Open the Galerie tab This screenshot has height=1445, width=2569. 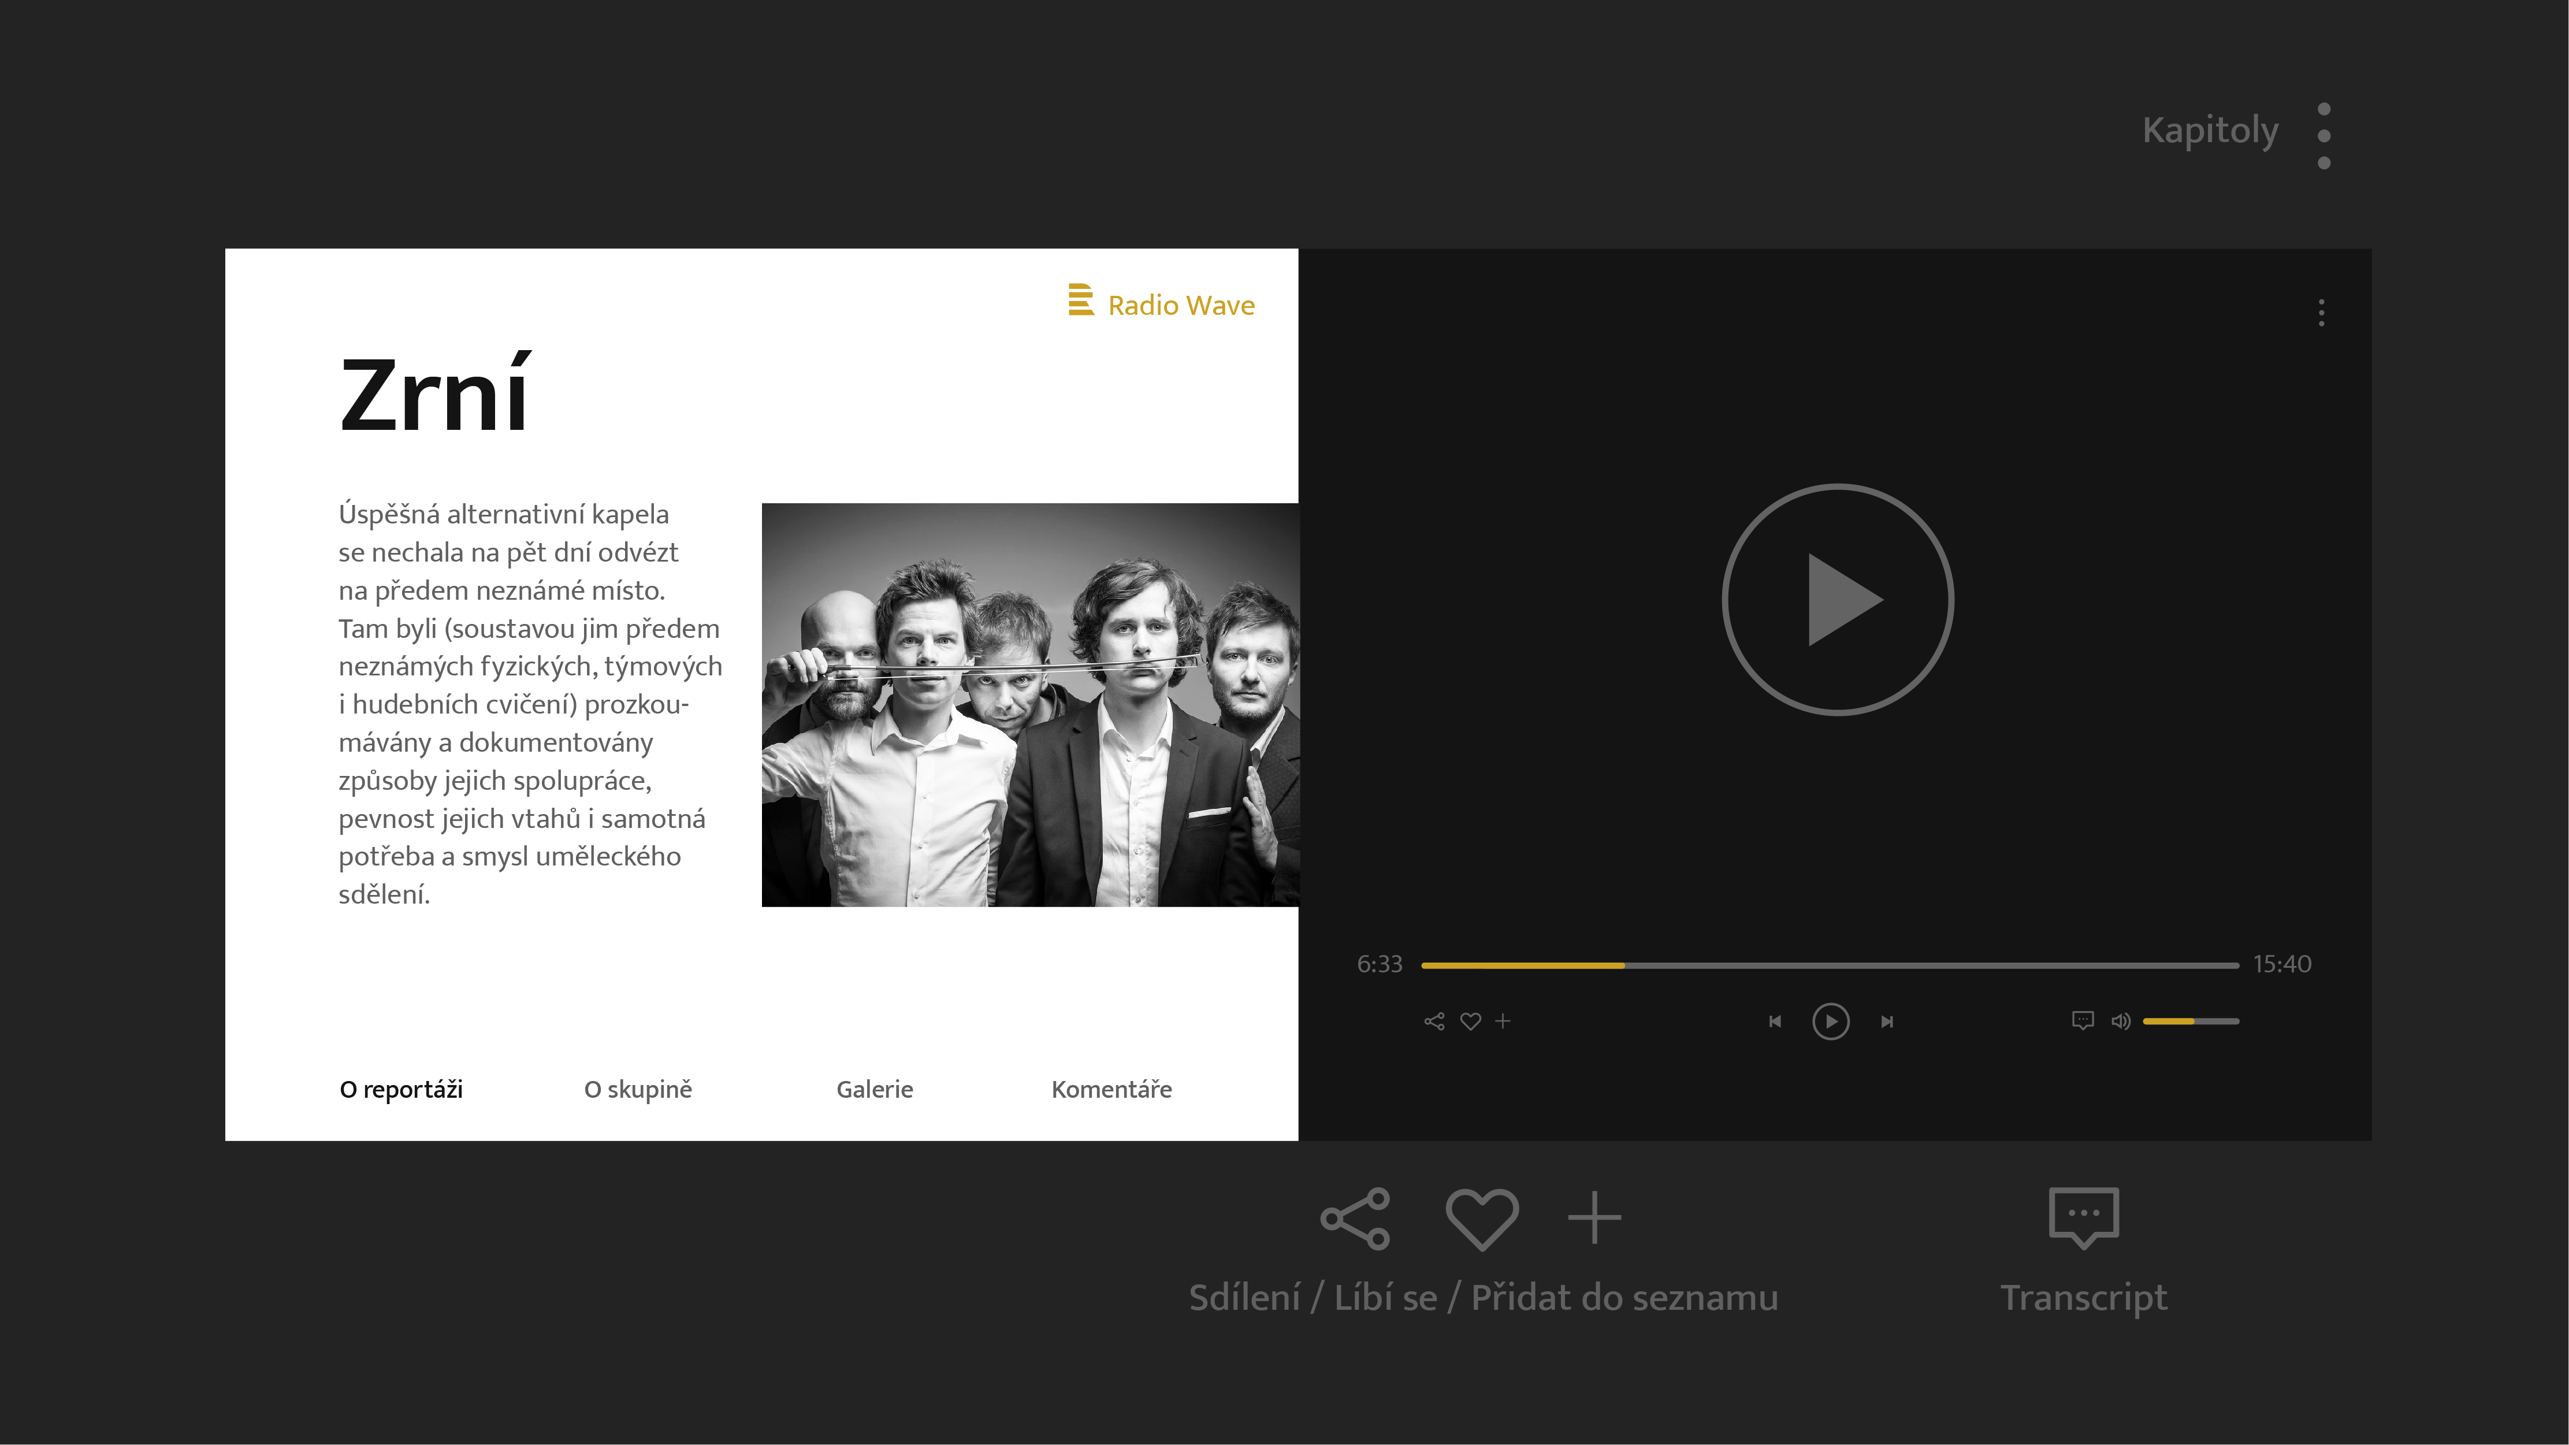tap(875, 1089)
